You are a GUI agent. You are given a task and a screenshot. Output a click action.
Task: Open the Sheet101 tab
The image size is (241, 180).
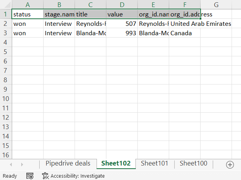155,164
